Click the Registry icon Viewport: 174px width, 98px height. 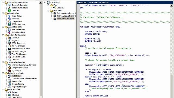coord(10,41)
